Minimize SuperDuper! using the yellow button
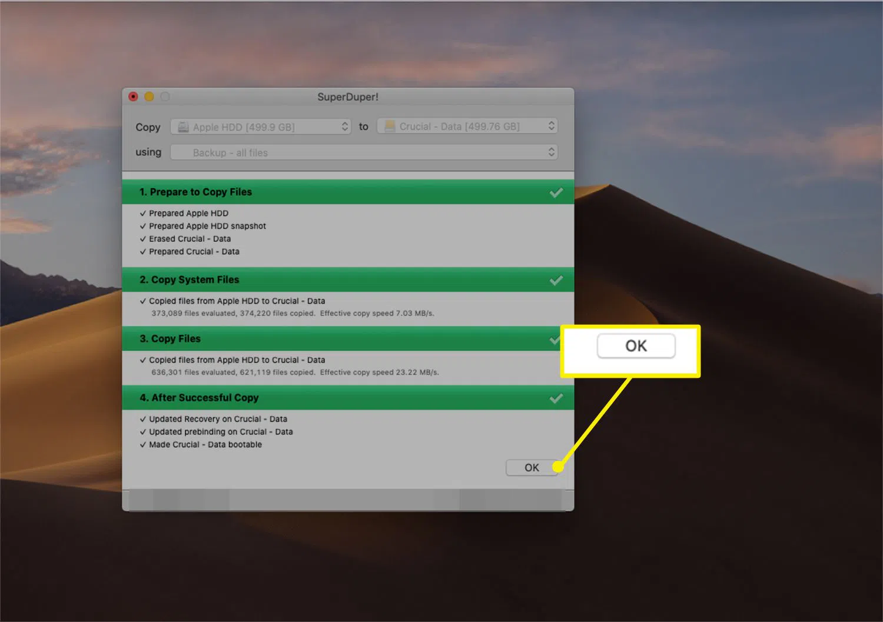 click(150, 97)
